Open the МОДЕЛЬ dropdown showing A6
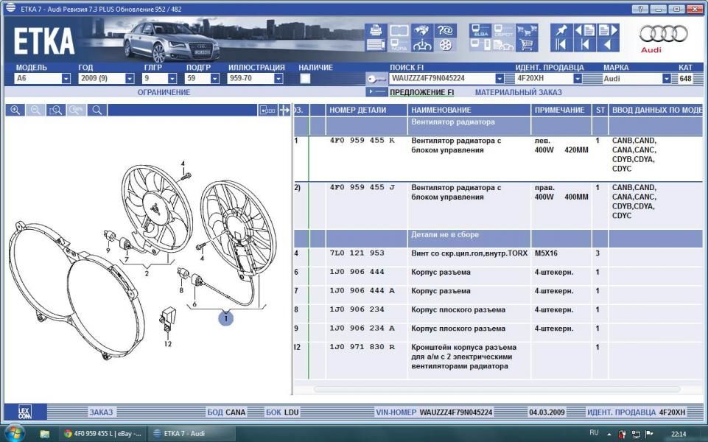Viewport: 708px width, 442px height. point(66,78)
